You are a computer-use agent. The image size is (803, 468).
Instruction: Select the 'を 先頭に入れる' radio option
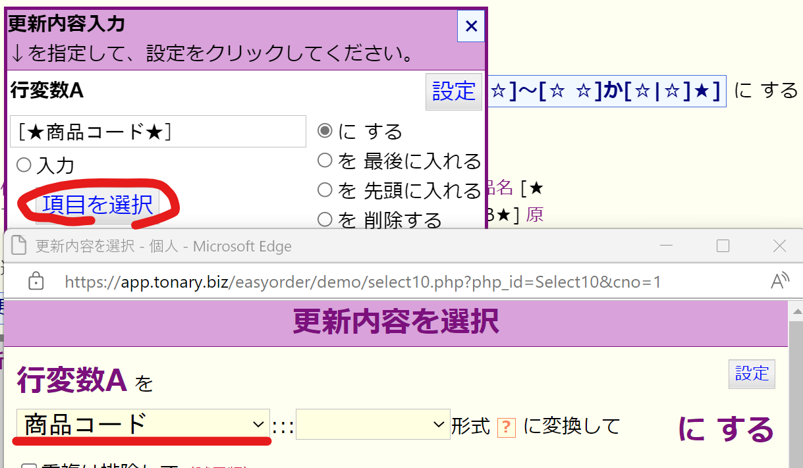325,190
